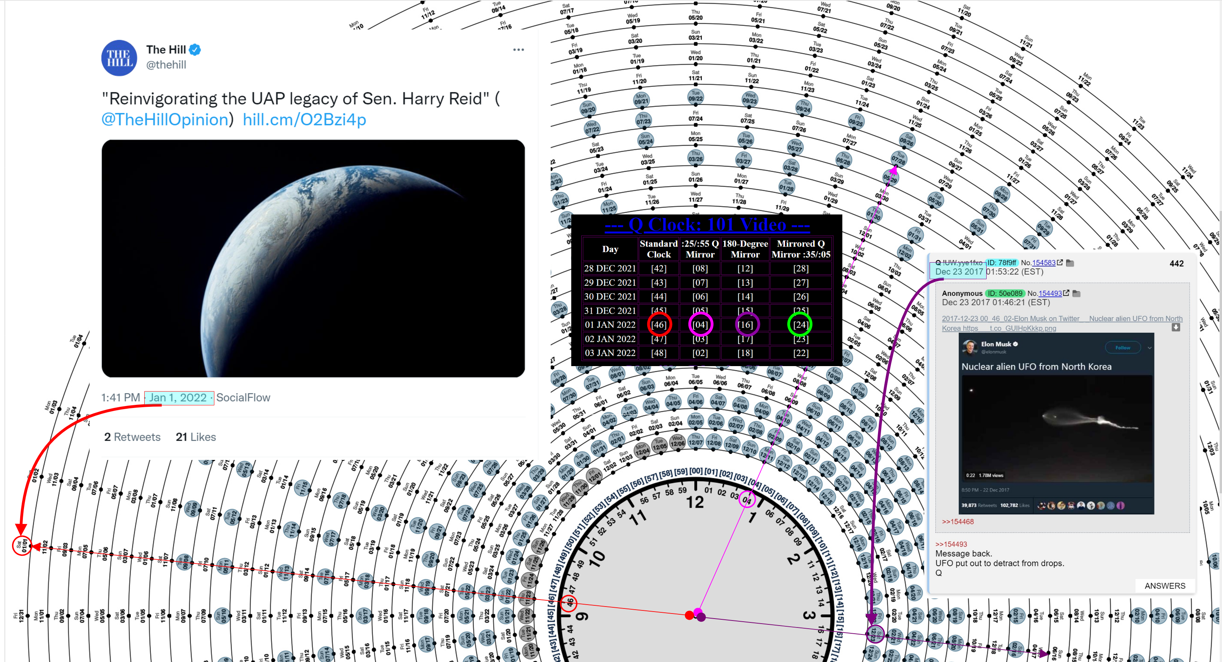Click the clock face number 9

(582, 616)
